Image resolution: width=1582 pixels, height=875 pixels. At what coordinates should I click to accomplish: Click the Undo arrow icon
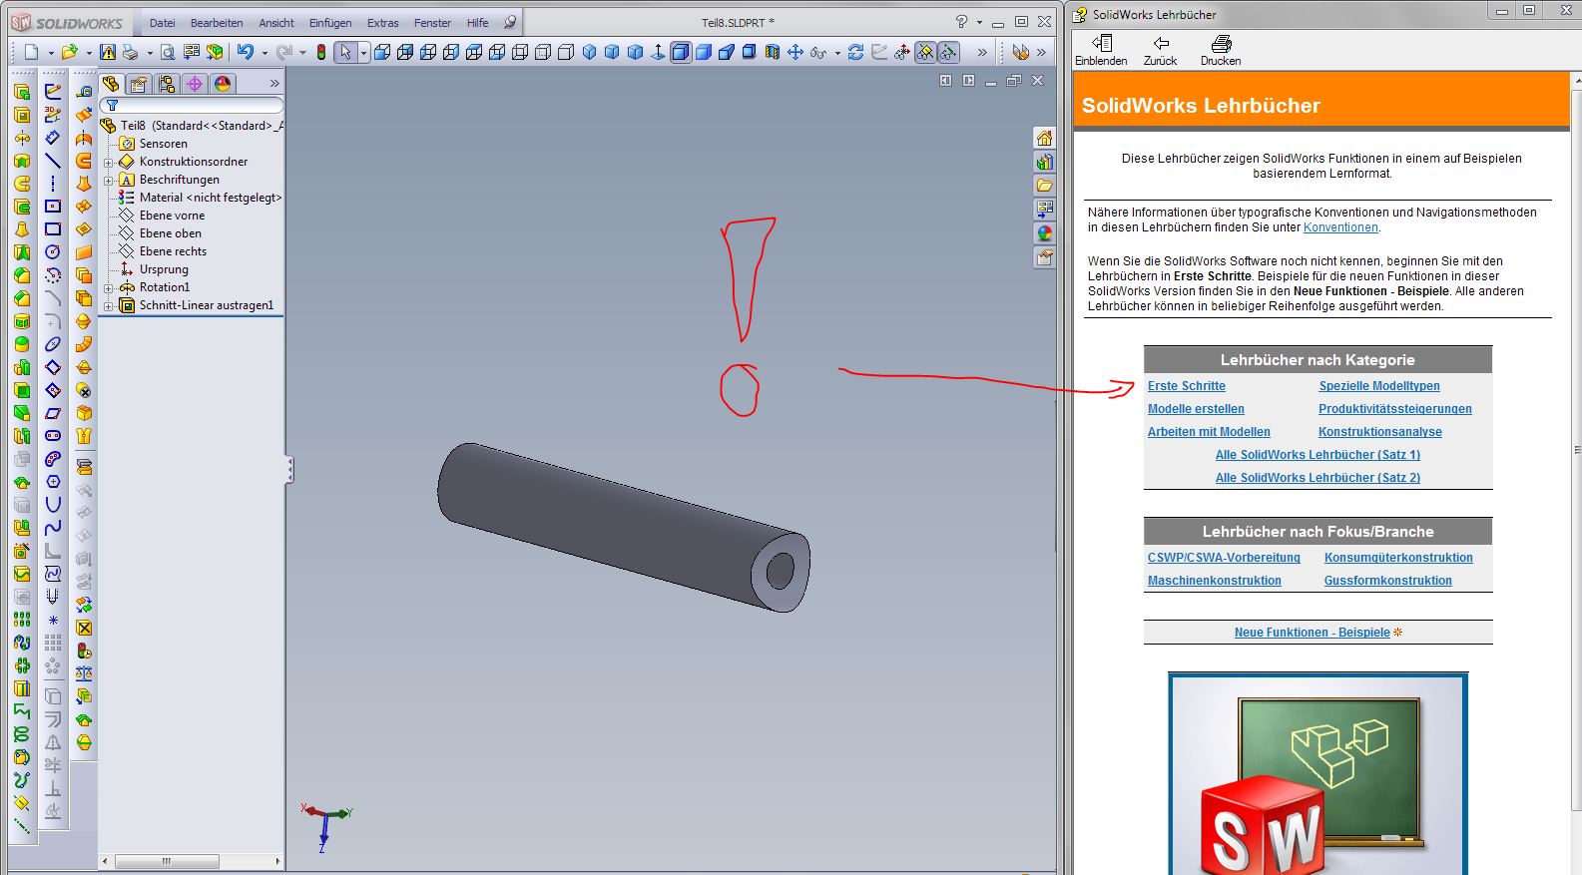246,52
